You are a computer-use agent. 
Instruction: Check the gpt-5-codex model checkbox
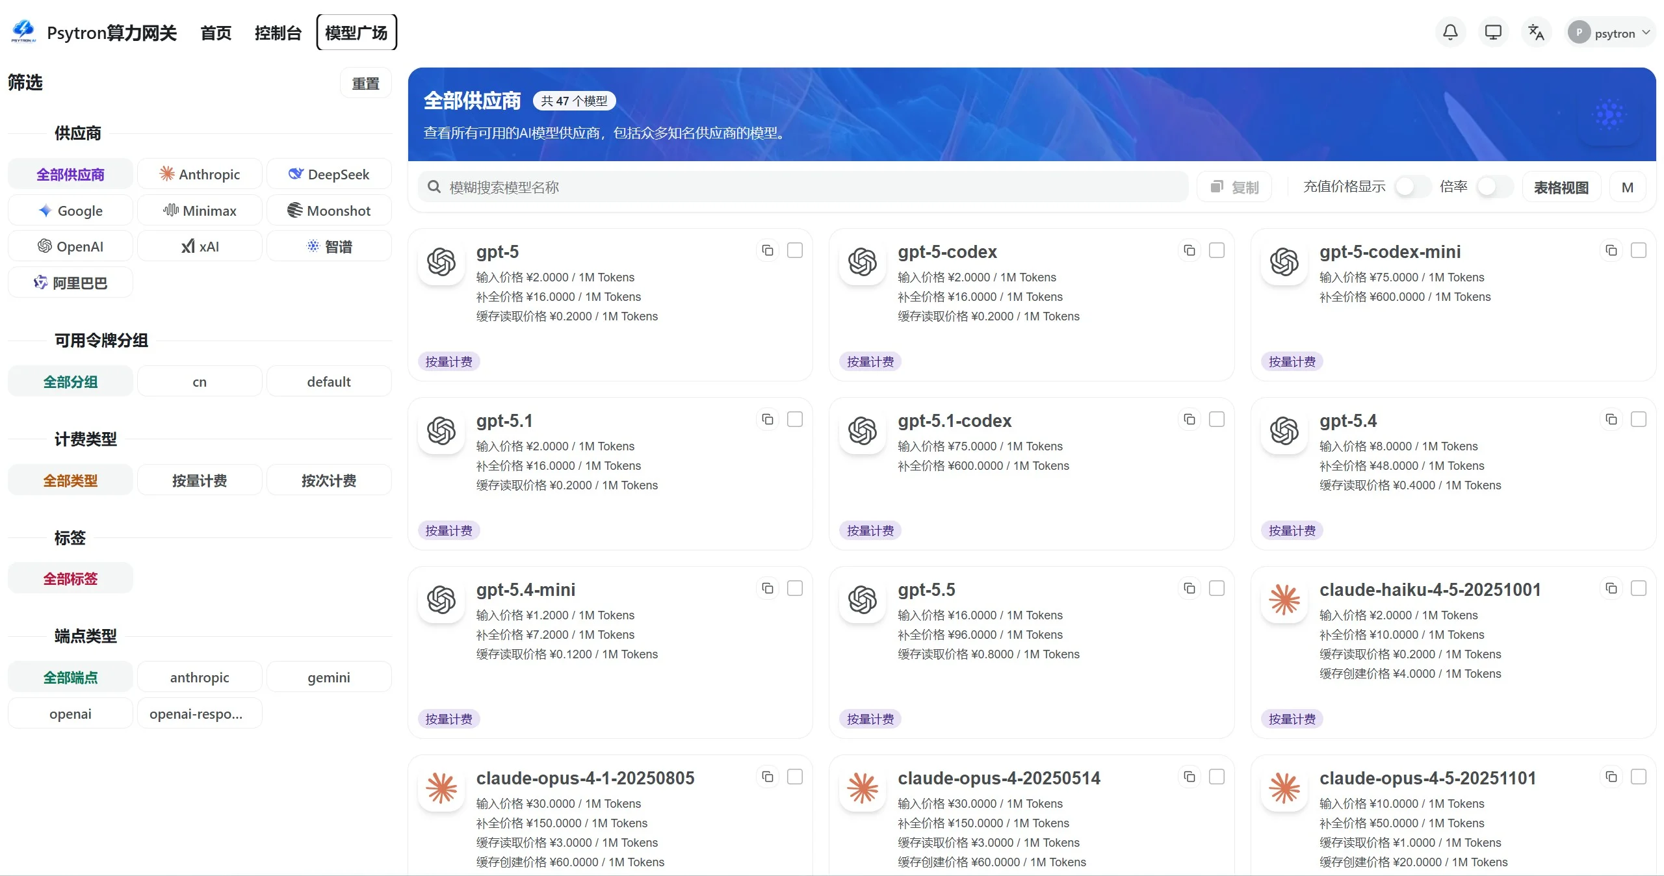pyautogui.click(x=1217, y=250)
